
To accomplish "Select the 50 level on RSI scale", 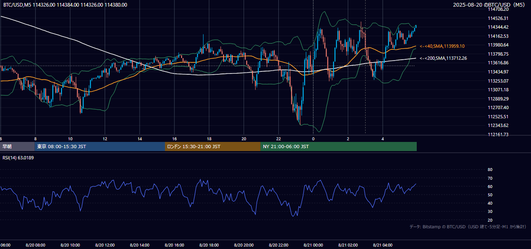I will pyautogui.click(x=490, y=195).
